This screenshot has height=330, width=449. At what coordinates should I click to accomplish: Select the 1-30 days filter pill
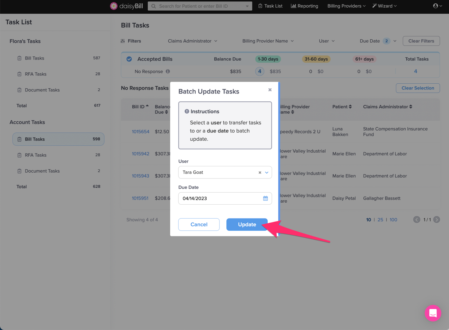pos(268,59)
